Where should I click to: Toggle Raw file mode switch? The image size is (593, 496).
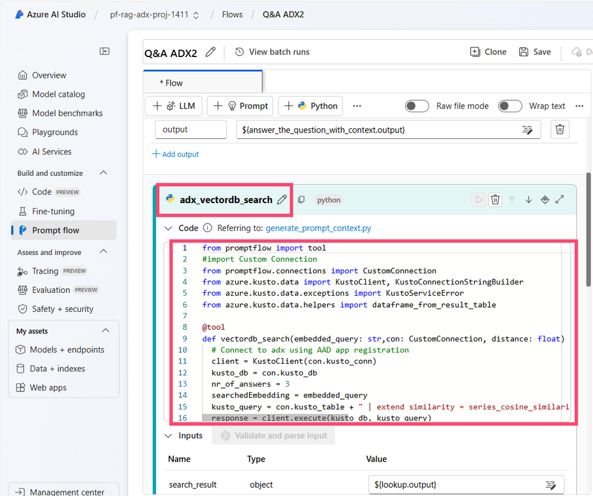tap(417, 106)
